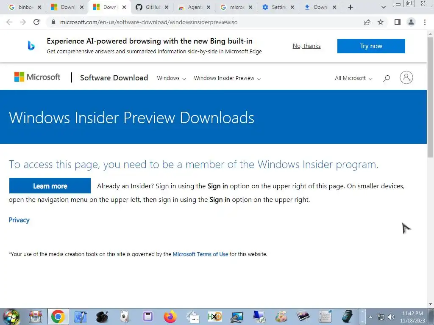This screenshot has height=325, width=434.
Task: Click the Bing logo in banner
Action: click(x=31, y=46)
